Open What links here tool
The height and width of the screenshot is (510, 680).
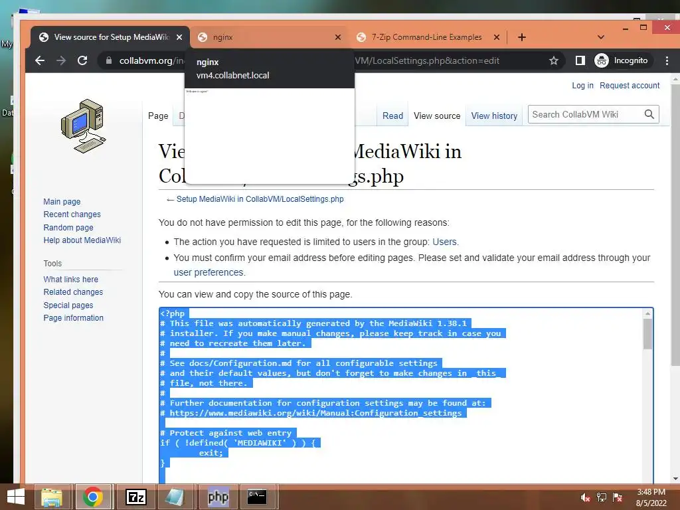point(70,280)
